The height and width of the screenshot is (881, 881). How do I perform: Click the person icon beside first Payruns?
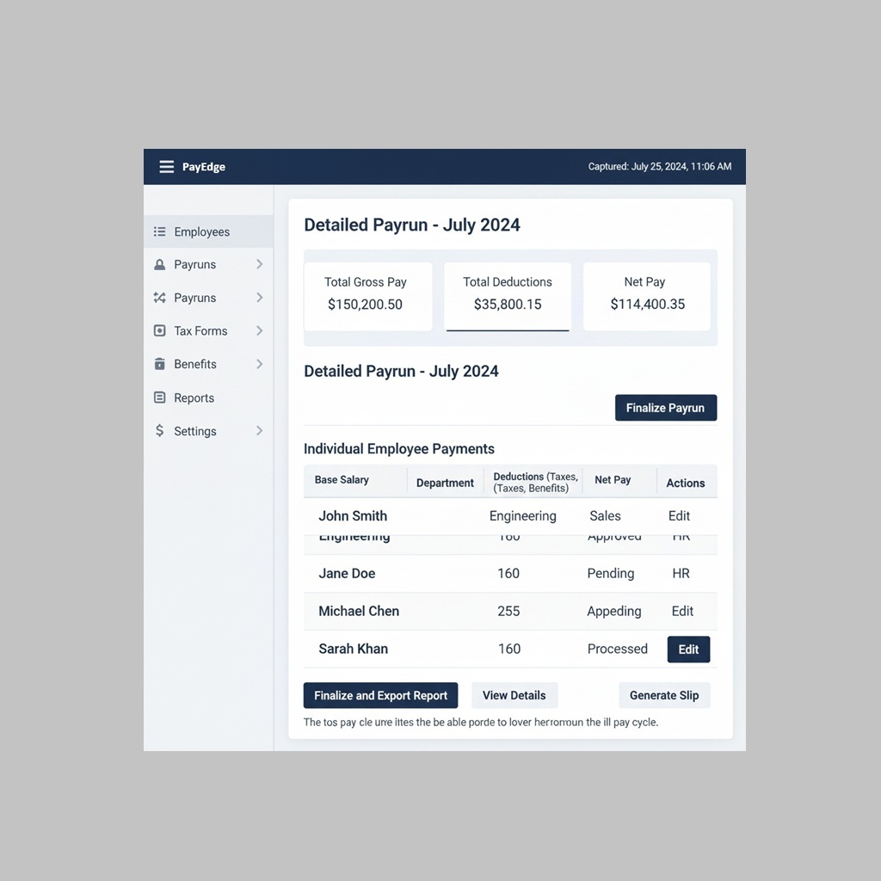(x=159, y=265)
